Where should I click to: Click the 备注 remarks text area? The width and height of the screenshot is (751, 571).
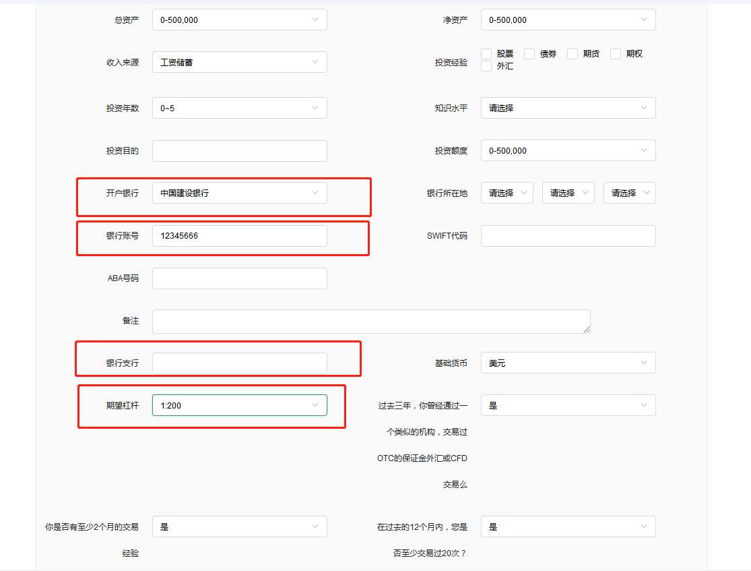click(x=370, y=321)
